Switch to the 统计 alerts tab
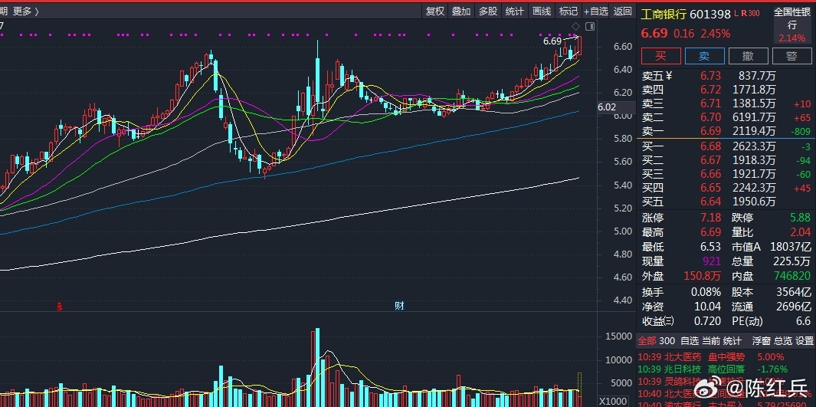This screenshot has width=816, height=407. click(732, 341)
